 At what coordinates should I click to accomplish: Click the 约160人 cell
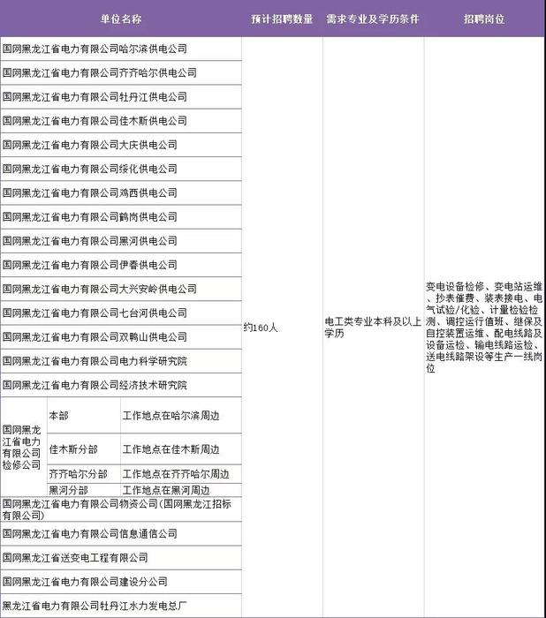point(282,328)
